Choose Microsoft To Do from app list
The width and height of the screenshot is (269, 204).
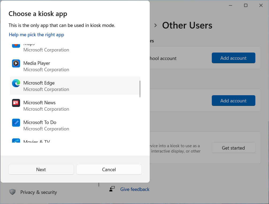pyautogui.click(x=75, y=125)
